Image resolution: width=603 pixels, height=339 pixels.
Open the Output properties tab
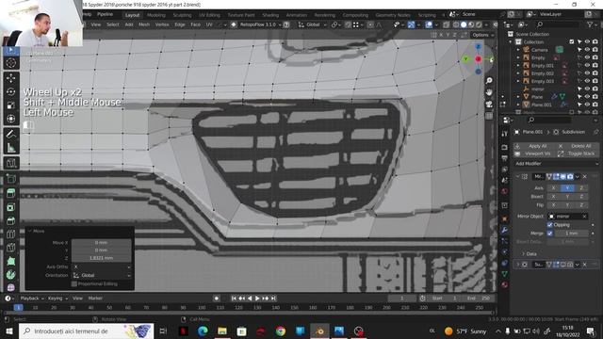505,158
